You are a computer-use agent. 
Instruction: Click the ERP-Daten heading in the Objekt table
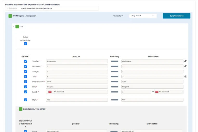[x=153, y=56]
